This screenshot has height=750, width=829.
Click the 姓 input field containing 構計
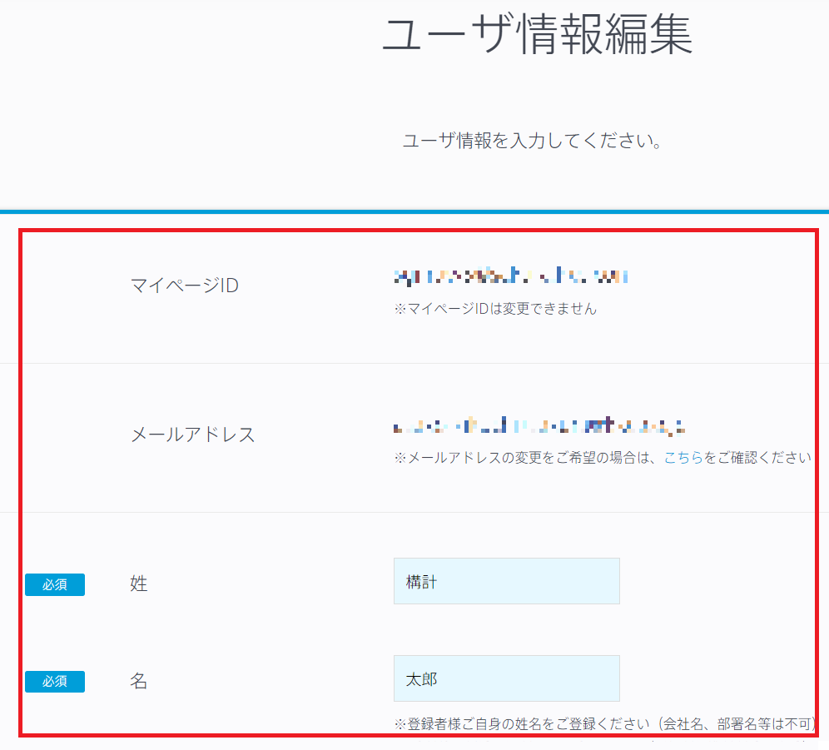506,581
